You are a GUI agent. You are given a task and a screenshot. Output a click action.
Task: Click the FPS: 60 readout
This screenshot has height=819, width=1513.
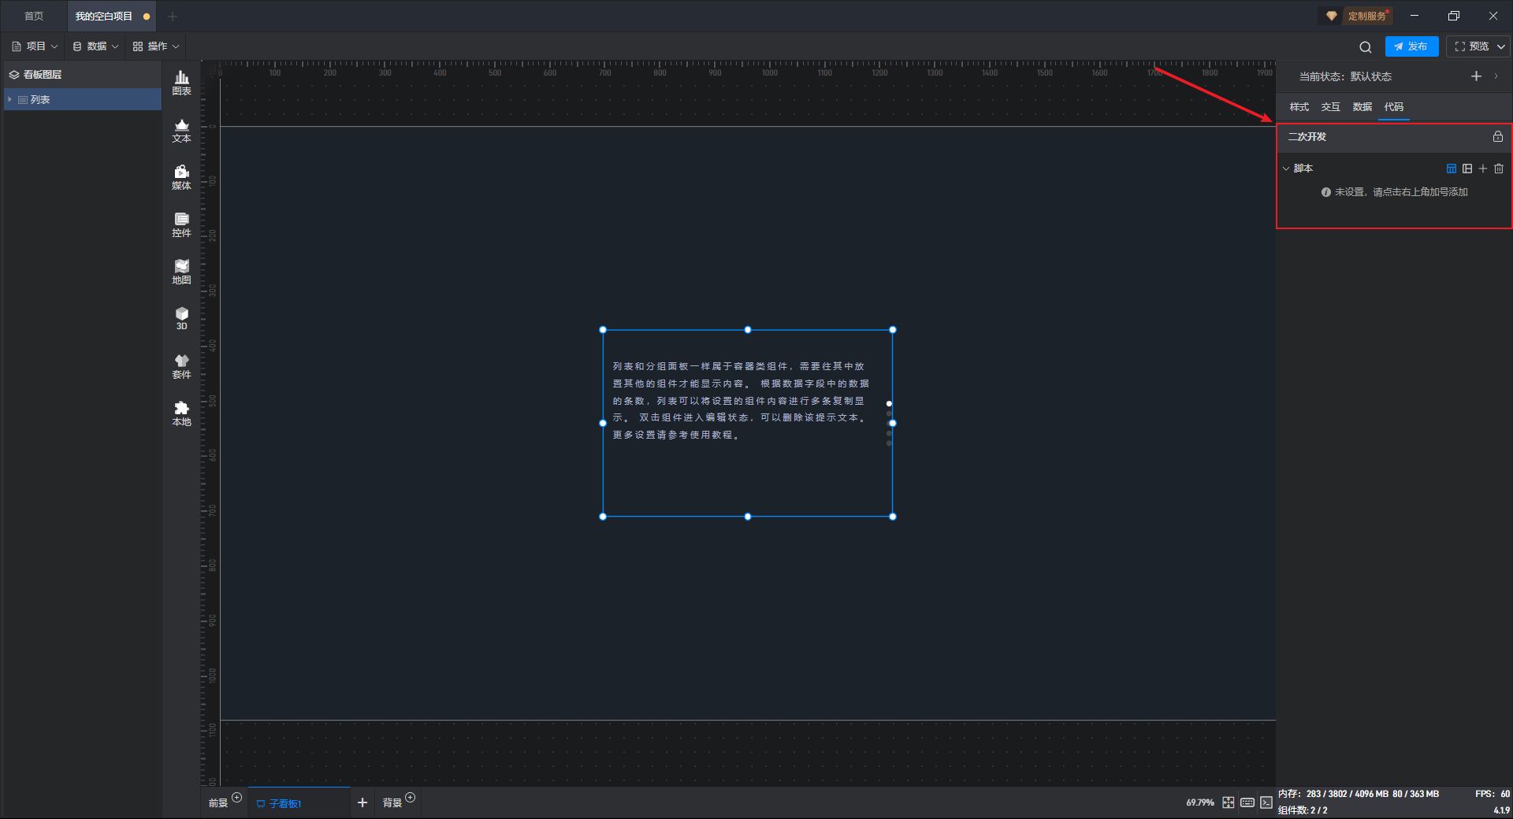(1493, 794)
